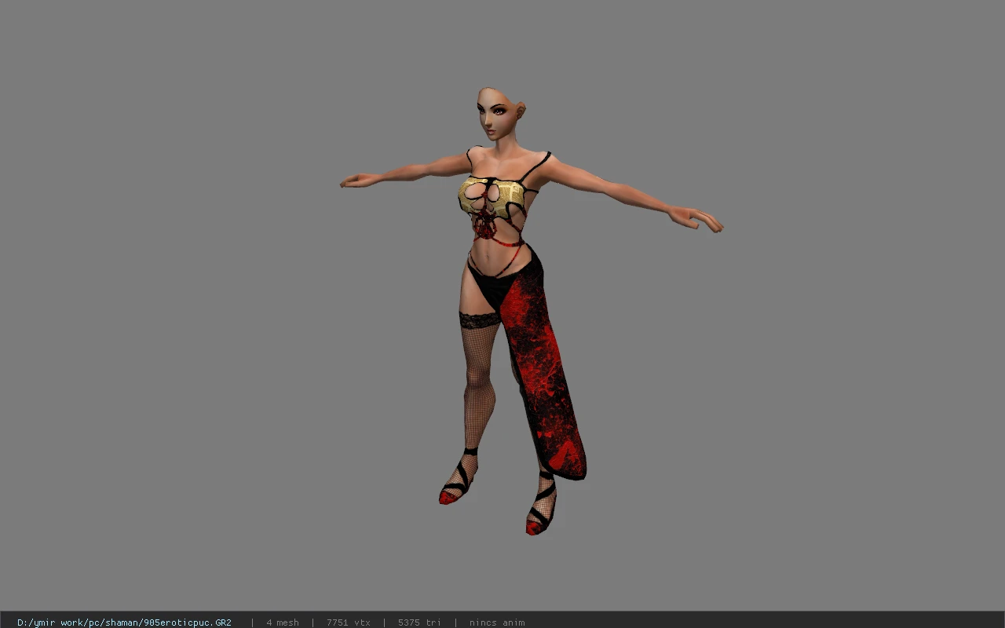Viewport: 1005px width, 628px height.
Task: Click the 'nincs anim' status text
Action: pyautogui.click(x=497, y=623)
